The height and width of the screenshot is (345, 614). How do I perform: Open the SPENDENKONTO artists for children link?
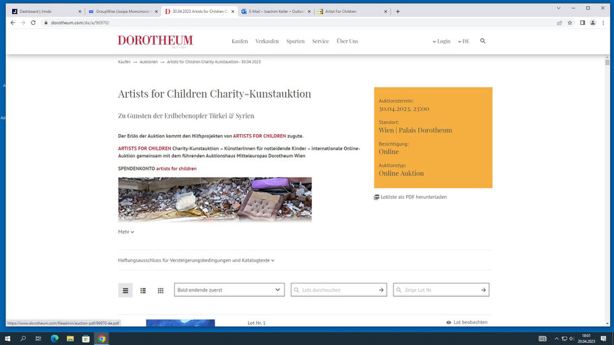[176, 168]
